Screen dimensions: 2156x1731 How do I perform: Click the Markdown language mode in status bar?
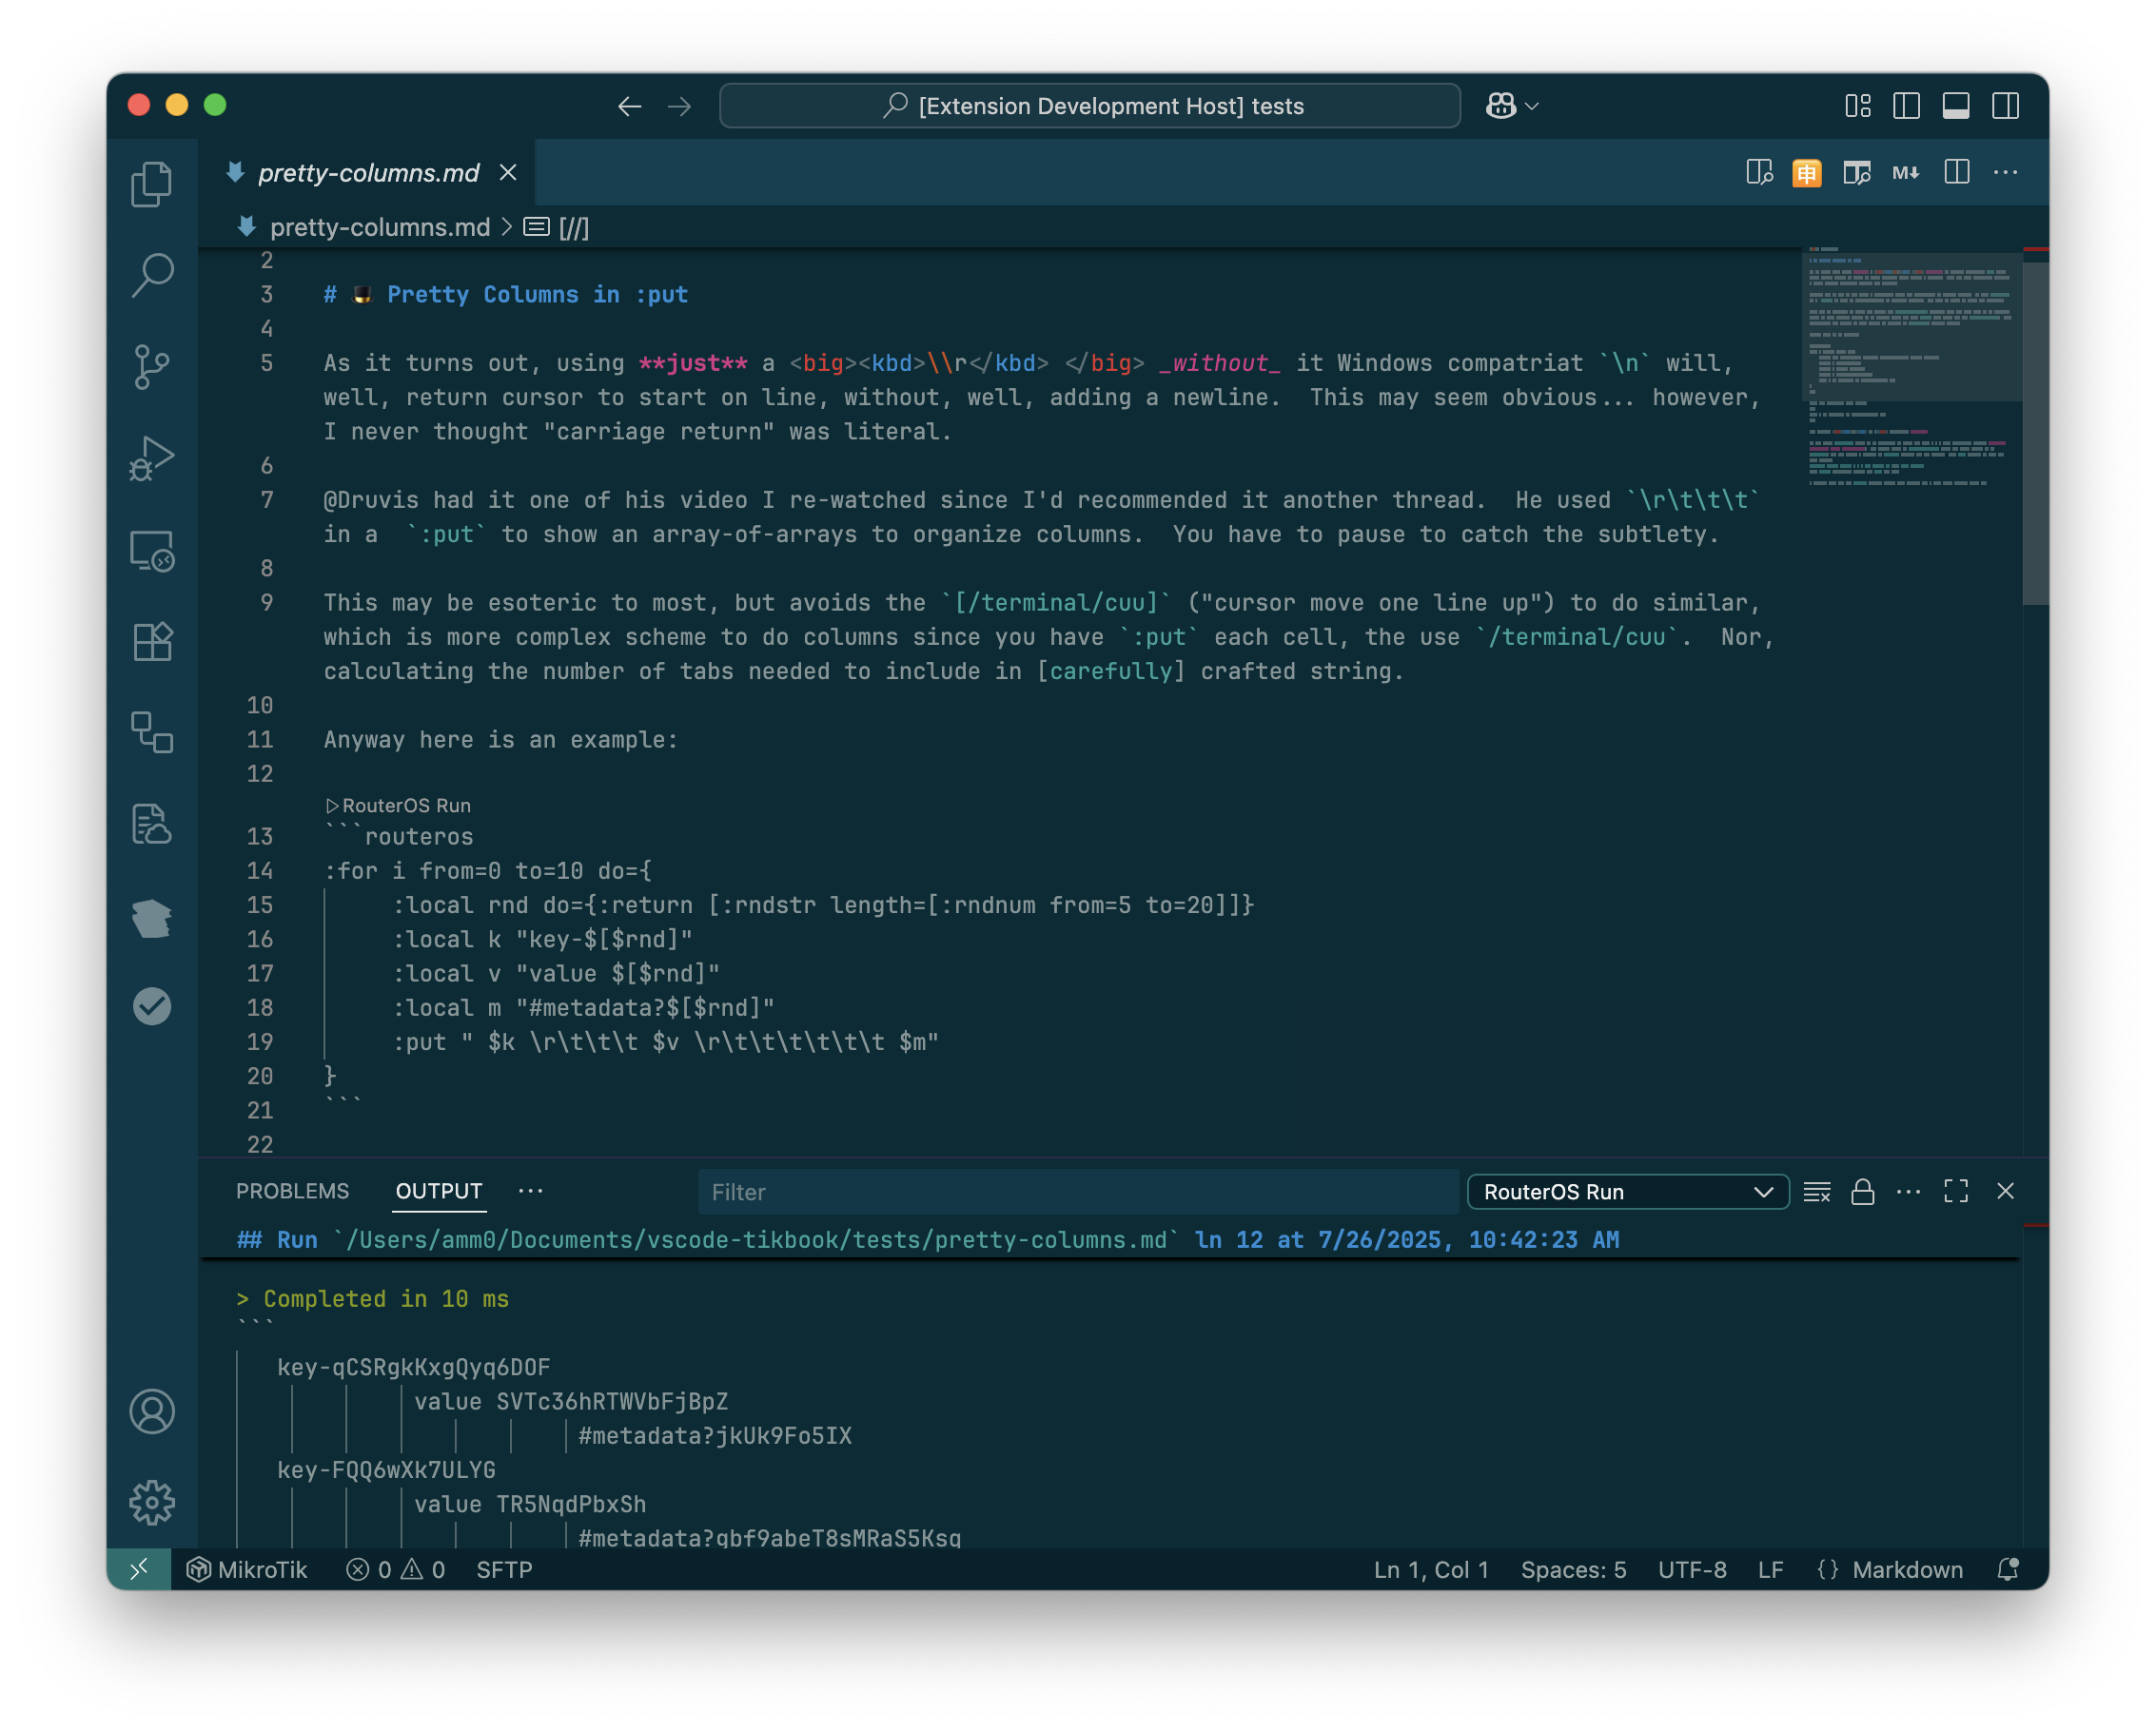pyautogui.click(x=1906, y=1569)
